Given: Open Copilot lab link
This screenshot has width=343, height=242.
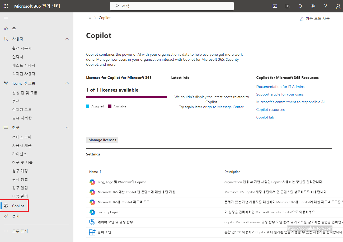Looking at the screenshot, I should (265, 117).
